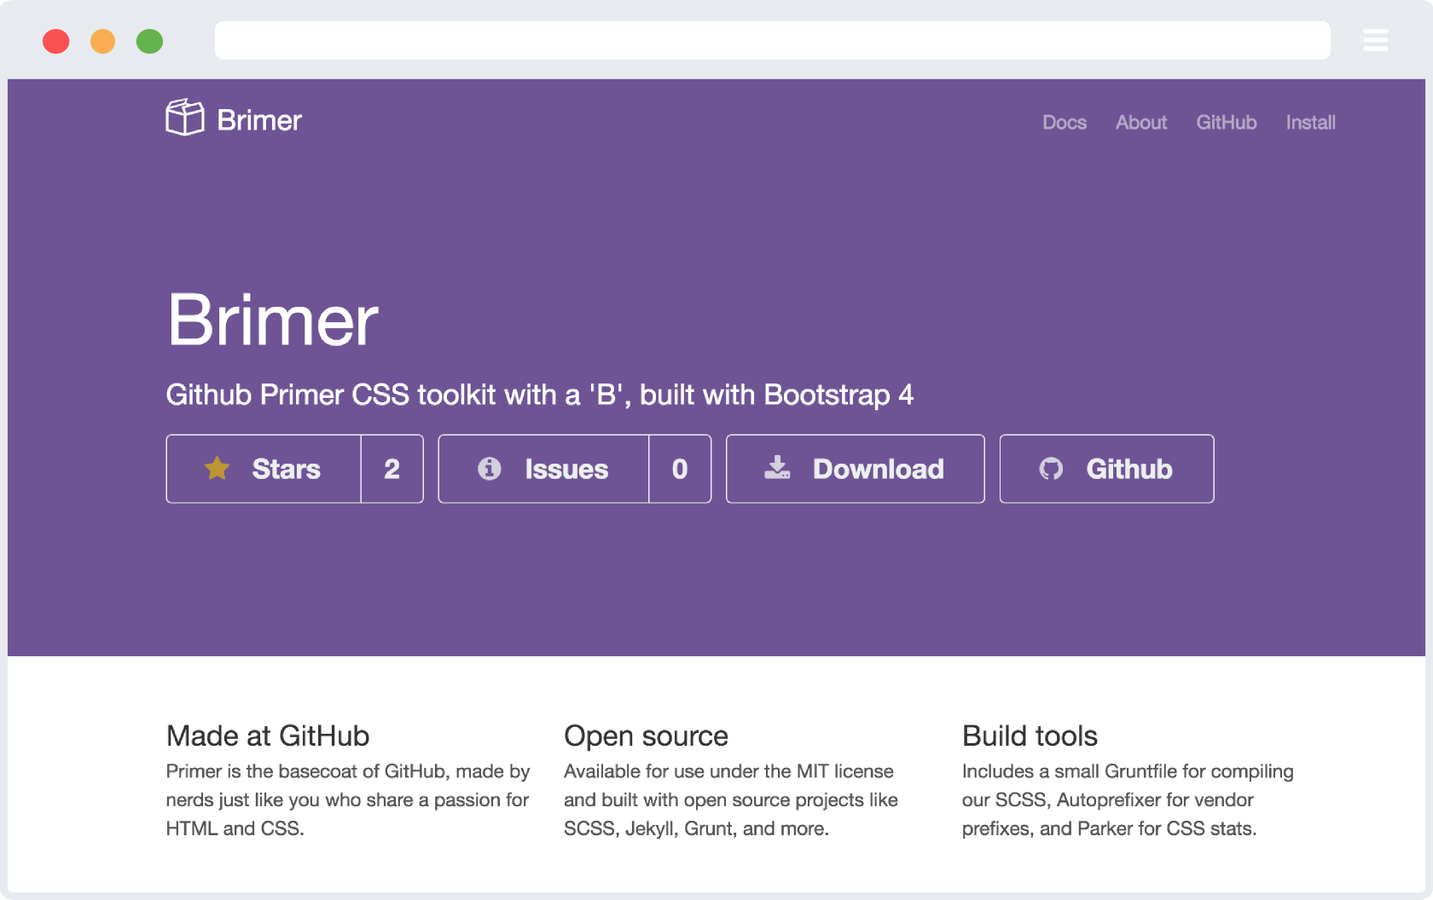Open the About navigation link

1141,123
